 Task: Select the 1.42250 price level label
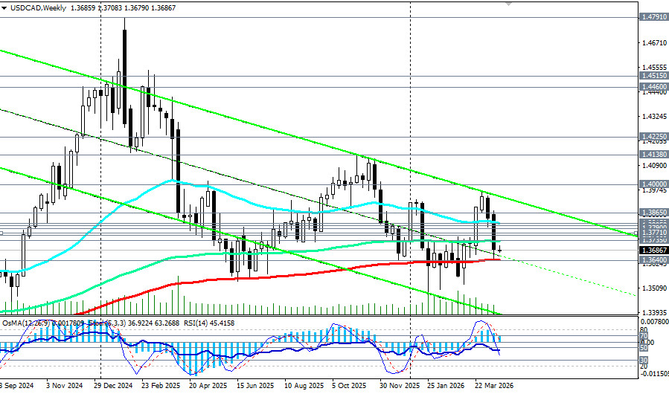coord(653,137)
